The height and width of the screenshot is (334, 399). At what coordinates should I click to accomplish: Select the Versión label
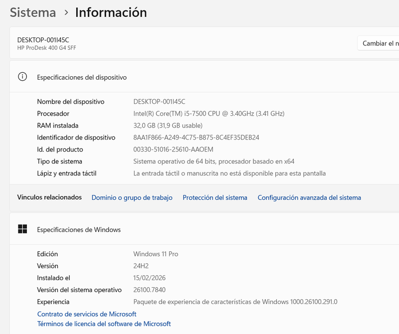47,266
